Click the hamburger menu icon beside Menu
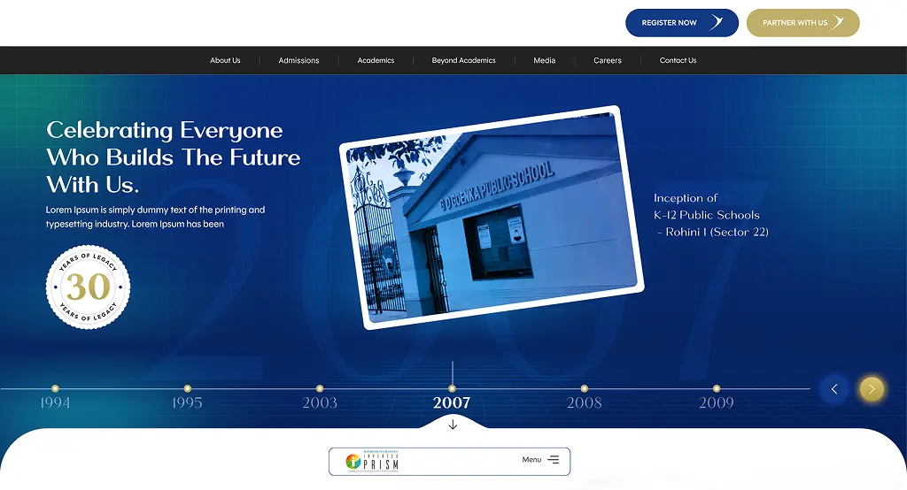The width and height of the screenshot is (907, 490). [554, 460]
